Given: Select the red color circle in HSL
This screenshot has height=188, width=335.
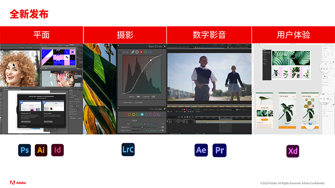Looking at the screenshot, I should click(x=125, y=114).
